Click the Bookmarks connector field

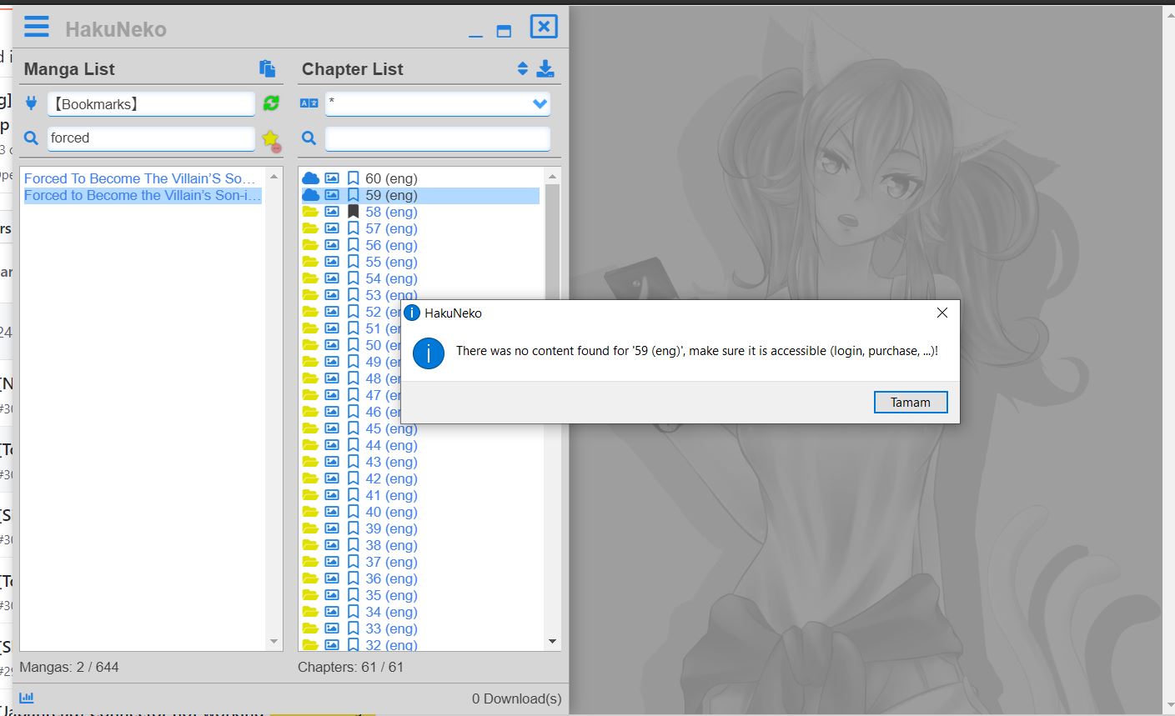click(x=151, y=103)
